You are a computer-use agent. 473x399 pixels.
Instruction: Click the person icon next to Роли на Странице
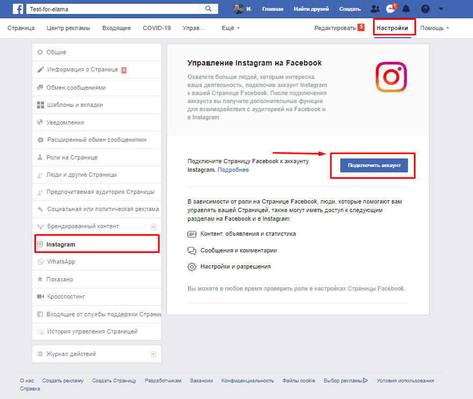40,157
